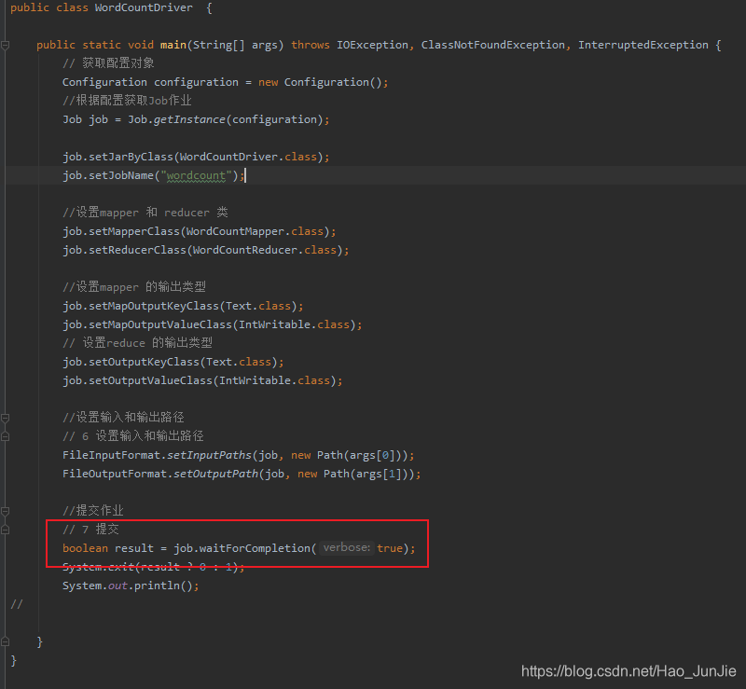Click the System.exit(result ? 0 : 1) line
746x689 pixels.
coord(153,567)
